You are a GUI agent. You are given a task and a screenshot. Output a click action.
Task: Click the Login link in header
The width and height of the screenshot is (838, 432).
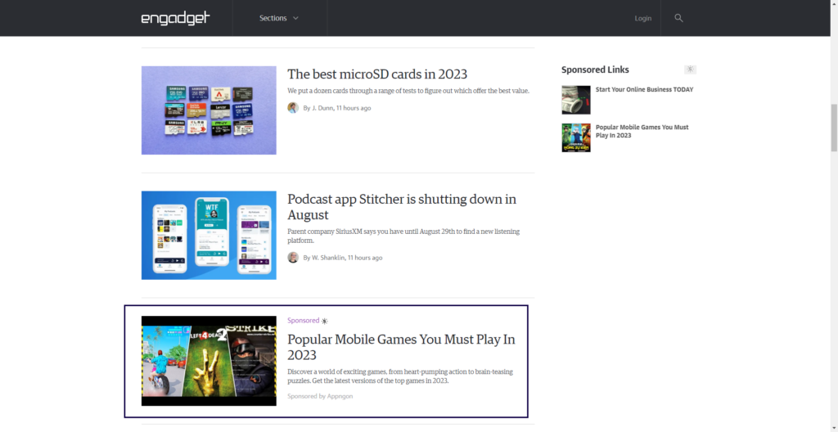point(643,18)
